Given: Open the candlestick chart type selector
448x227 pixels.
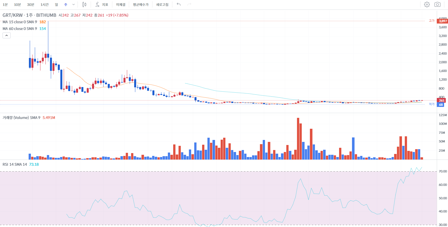Looking at the screenshot, I should click(x=84, y=4).
